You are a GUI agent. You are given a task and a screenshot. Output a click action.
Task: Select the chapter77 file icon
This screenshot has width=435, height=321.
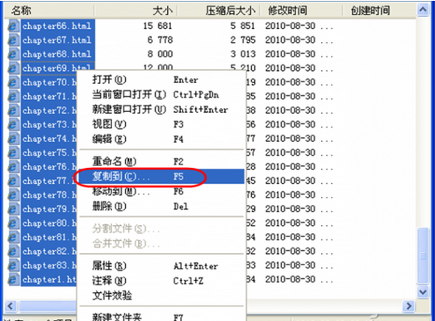(x=13, y=181)
